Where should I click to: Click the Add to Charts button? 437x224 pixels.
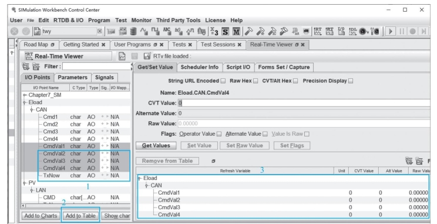(x=41, y=216)
